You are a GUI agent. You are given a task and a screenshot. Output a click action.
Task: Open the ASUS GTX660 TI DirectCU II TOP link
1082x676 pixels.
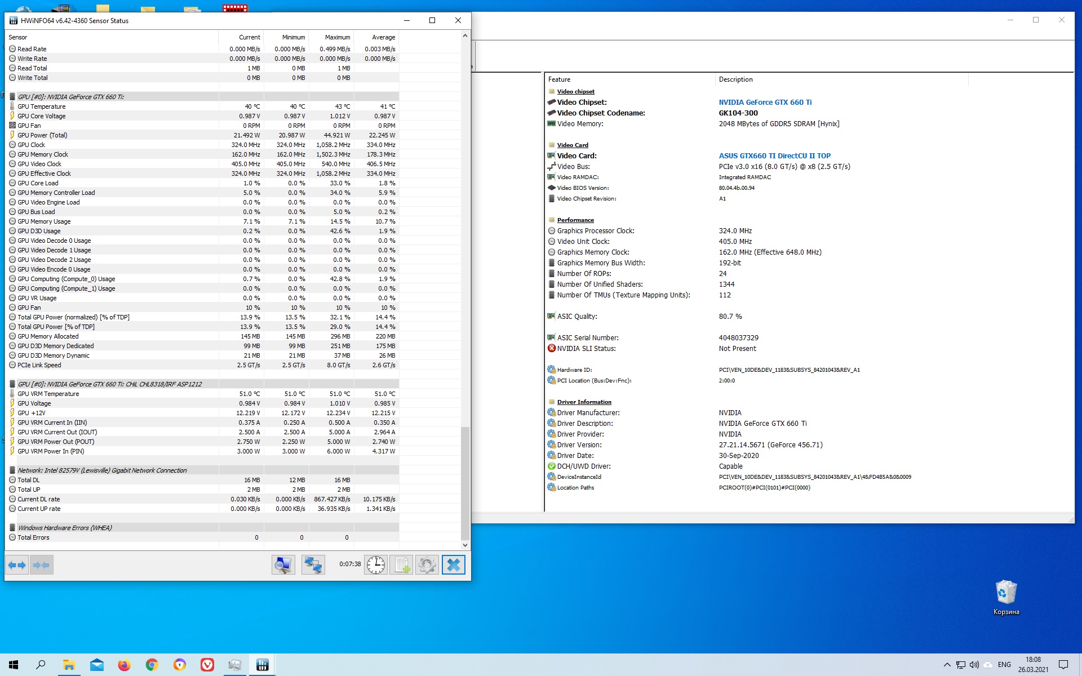point(774,156)
